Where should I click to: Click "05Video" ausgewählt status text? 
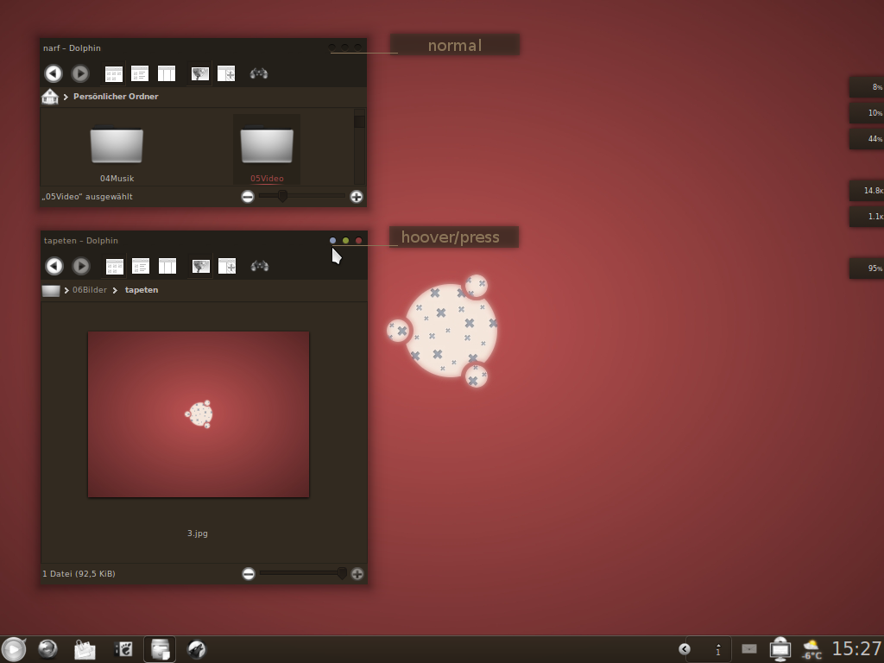87,197
